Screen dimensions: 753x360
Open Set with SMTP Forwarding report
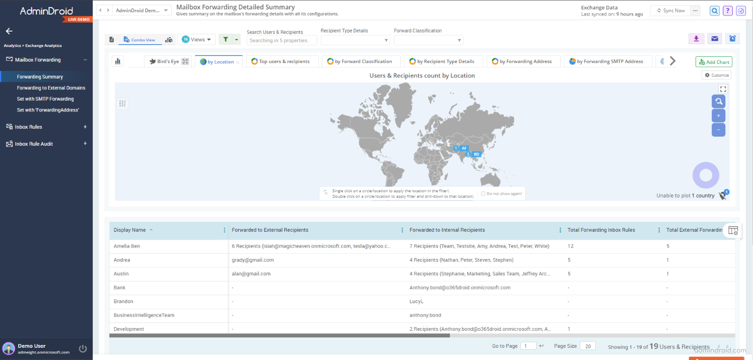(45, 99)
